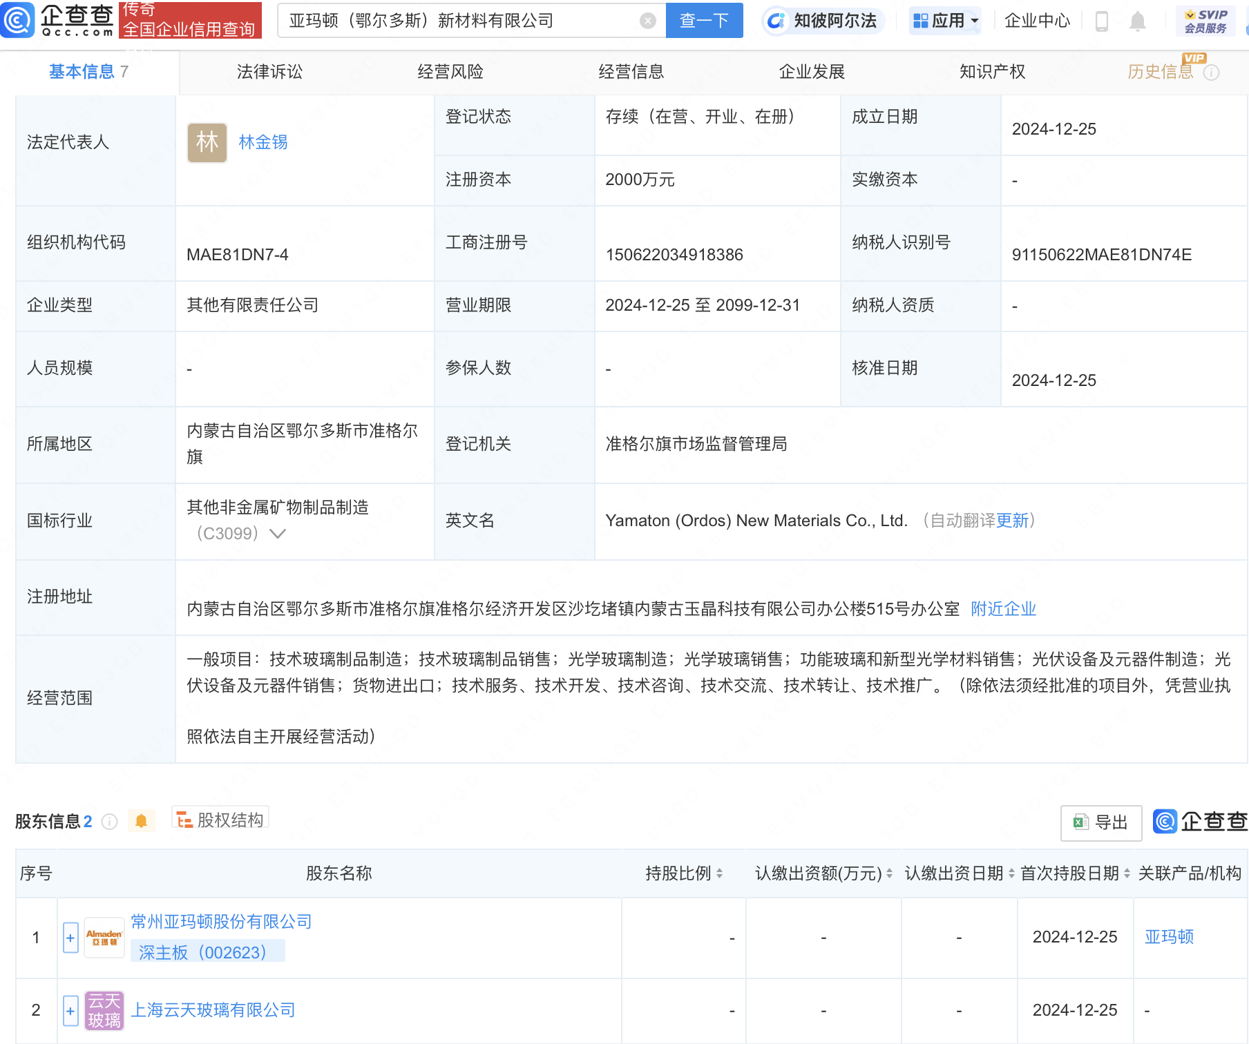The width and height of the screenshot is (1249, 1044).
Task: Open the notifications bell in the header
Action: pos(1137,21)
